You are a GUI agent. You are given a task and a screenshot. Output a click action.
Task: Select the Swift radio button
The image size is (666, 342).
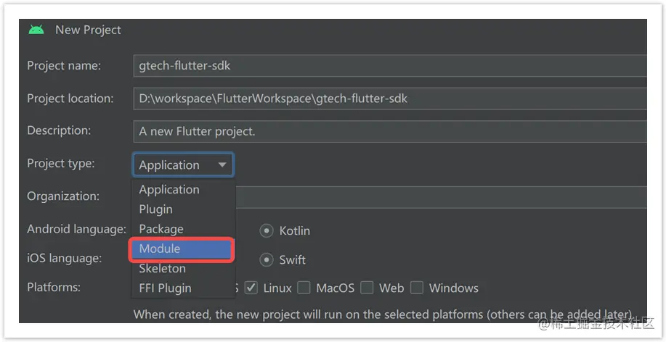coord(267,259)
